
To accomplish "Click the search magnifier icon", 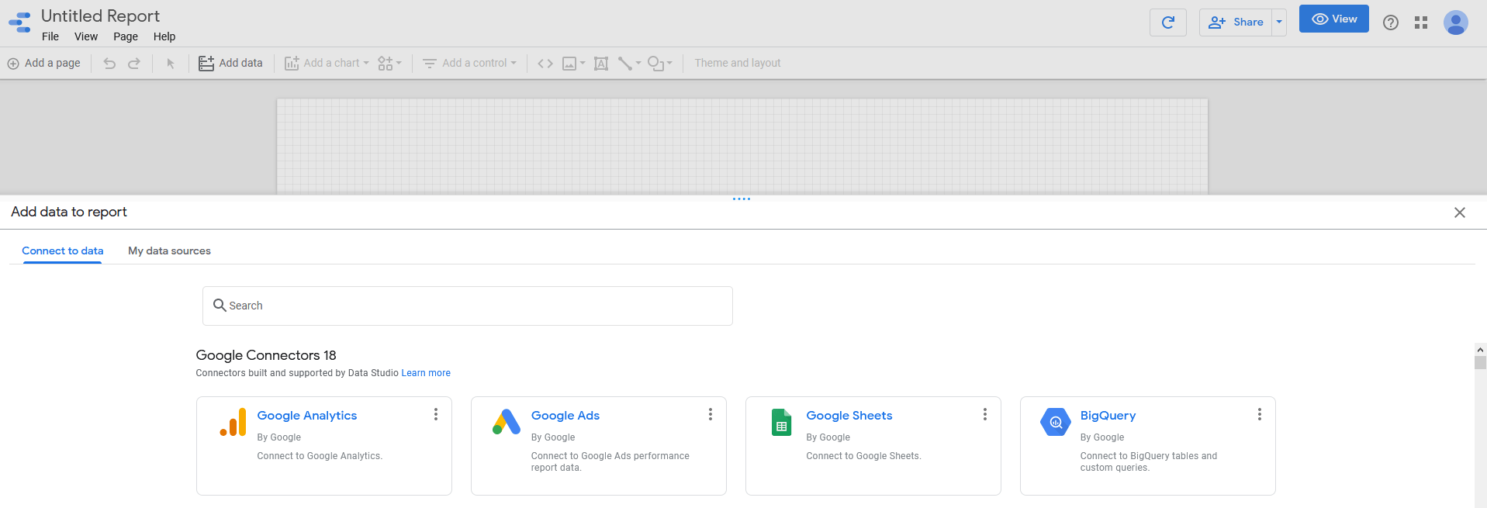I will pyautogui.click(x=220, y=306).
